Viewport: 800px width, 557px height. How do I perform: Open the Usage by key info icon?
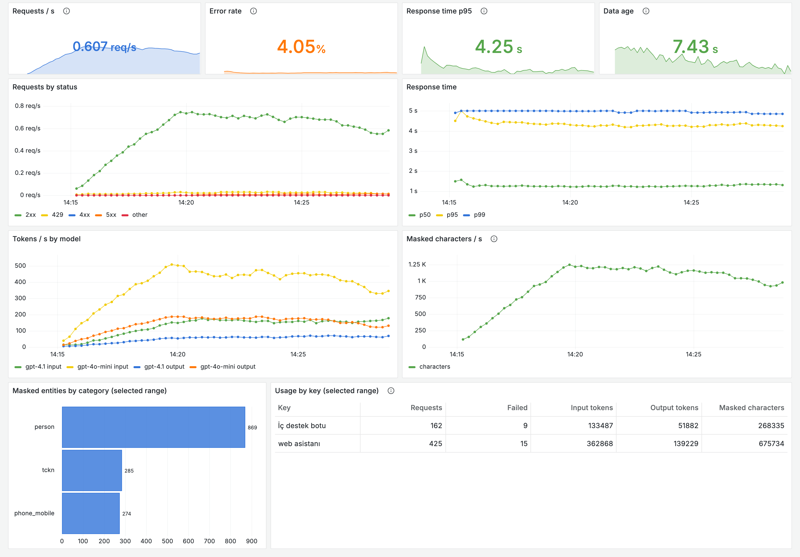point(391,391)
